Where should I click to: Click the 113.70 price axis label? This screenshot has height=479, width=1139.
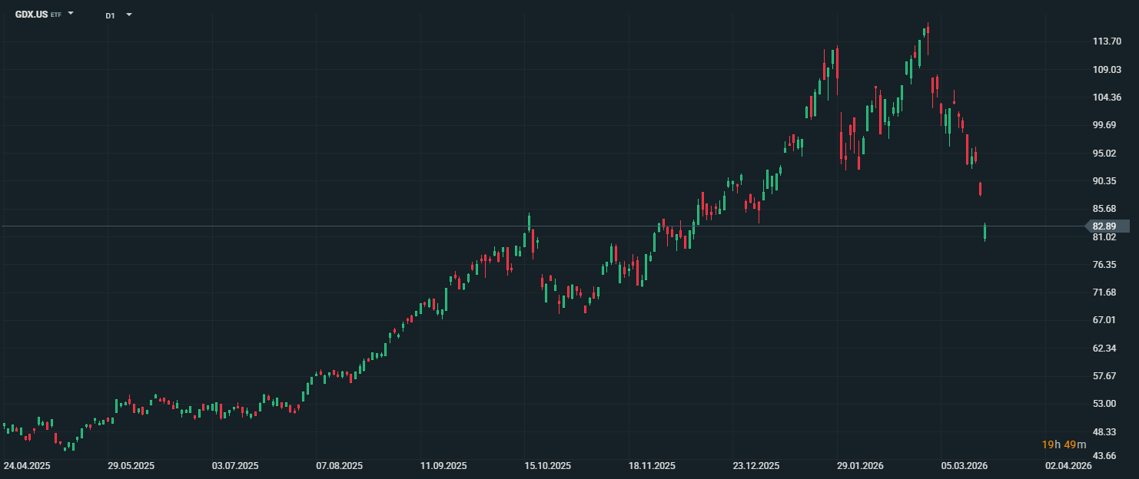click(1107, 41)
